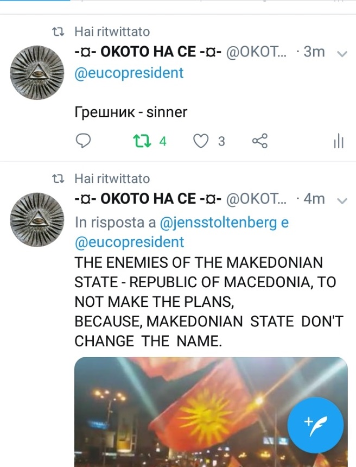
Task: Open @eucopresident link in the reply tweet
Action: tap(129, 242)
